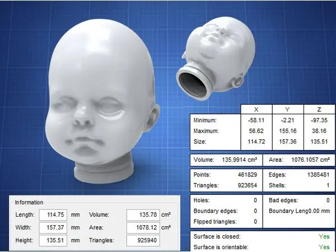Click the Information group title
Image resolution: width=336 pixels, height=252 pixels.
tap(29, 203)
